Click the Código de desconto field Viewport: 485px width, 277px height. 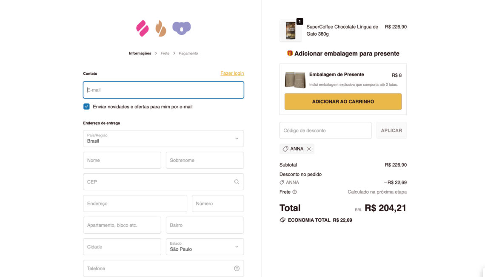(325, 130)
